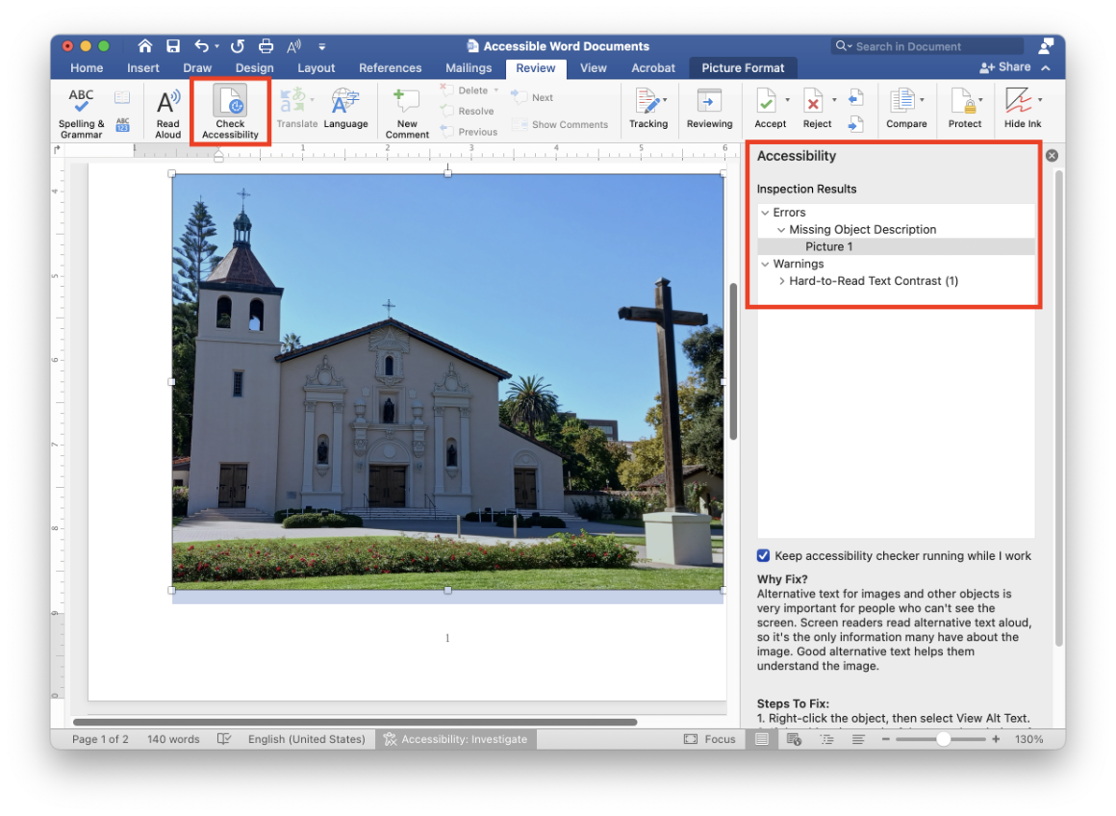Open the Mailings ribbon tab

[x=469, y=67]
